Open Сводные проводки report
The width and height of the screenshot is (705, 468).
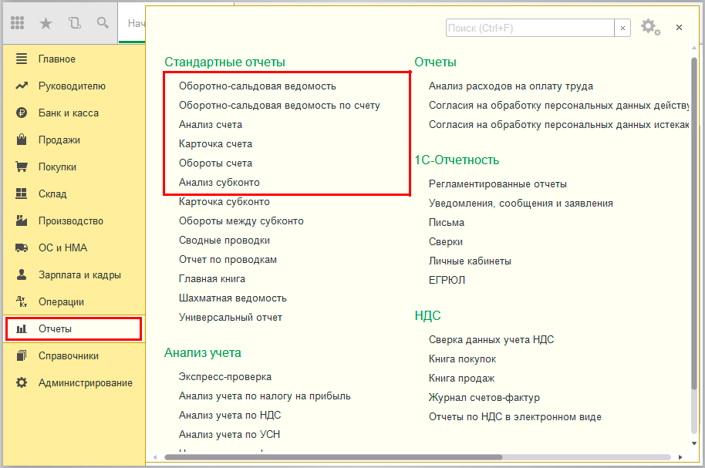(224, 240)
